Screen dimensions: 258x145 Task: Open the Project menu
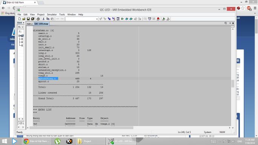pos(41,14)
